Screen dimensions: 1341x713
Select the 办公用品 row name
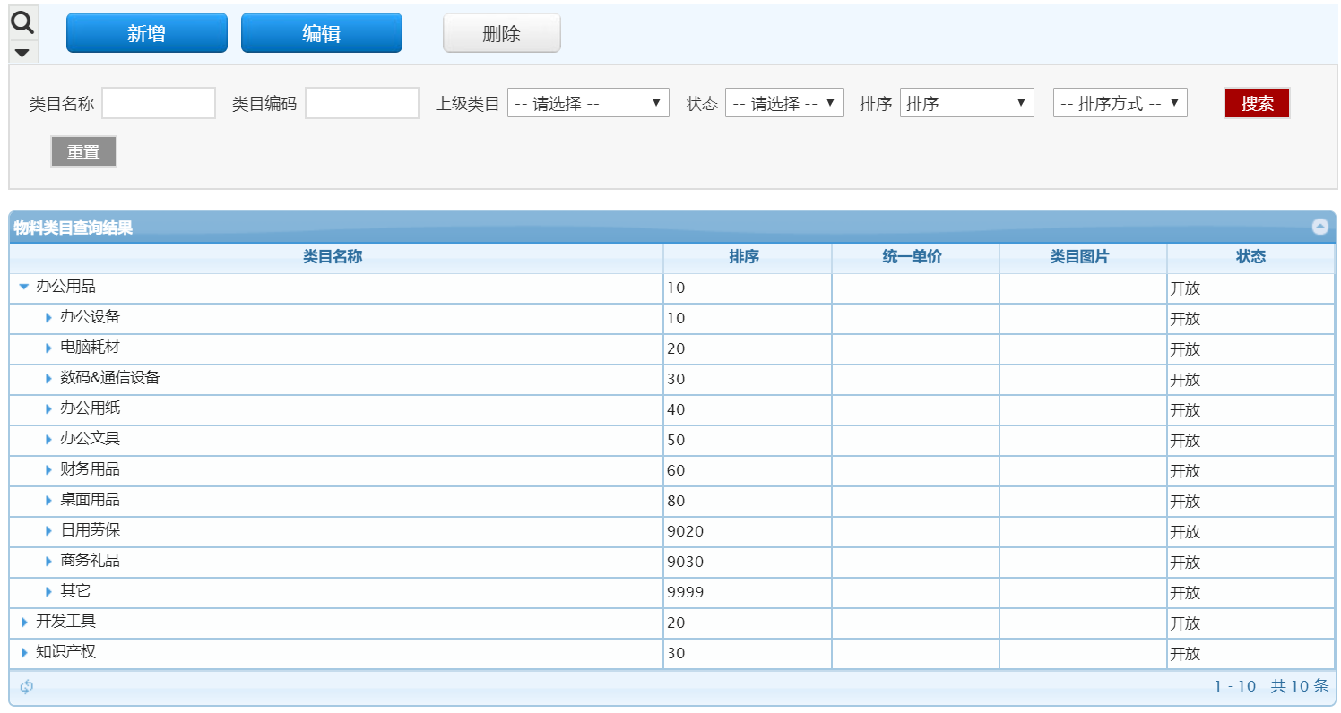tap(65, 287)
